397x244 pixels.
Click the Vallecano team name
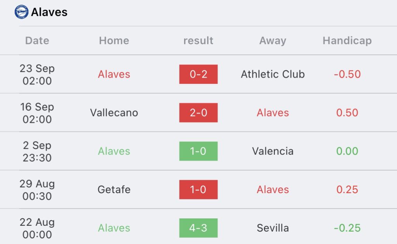tap(114, 113)
